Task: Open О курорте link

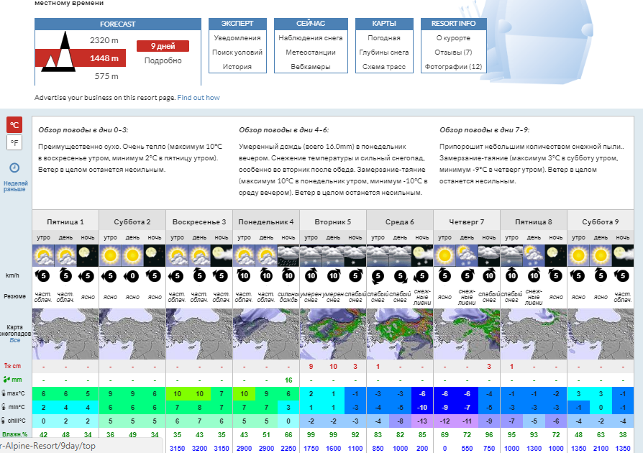Action: point(453,38)
